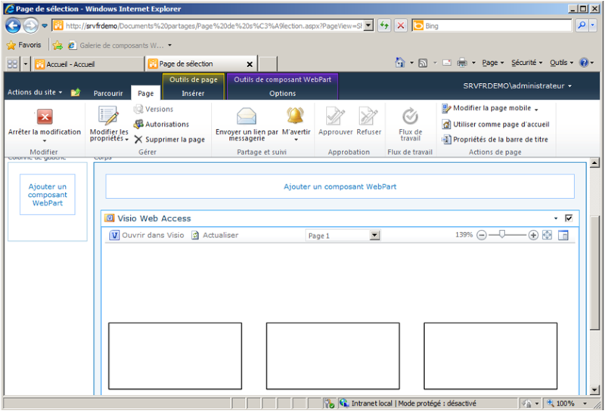Click the navigate up folder icon
The width and height of the screenshot is (605, 411).
pos(76,92)
